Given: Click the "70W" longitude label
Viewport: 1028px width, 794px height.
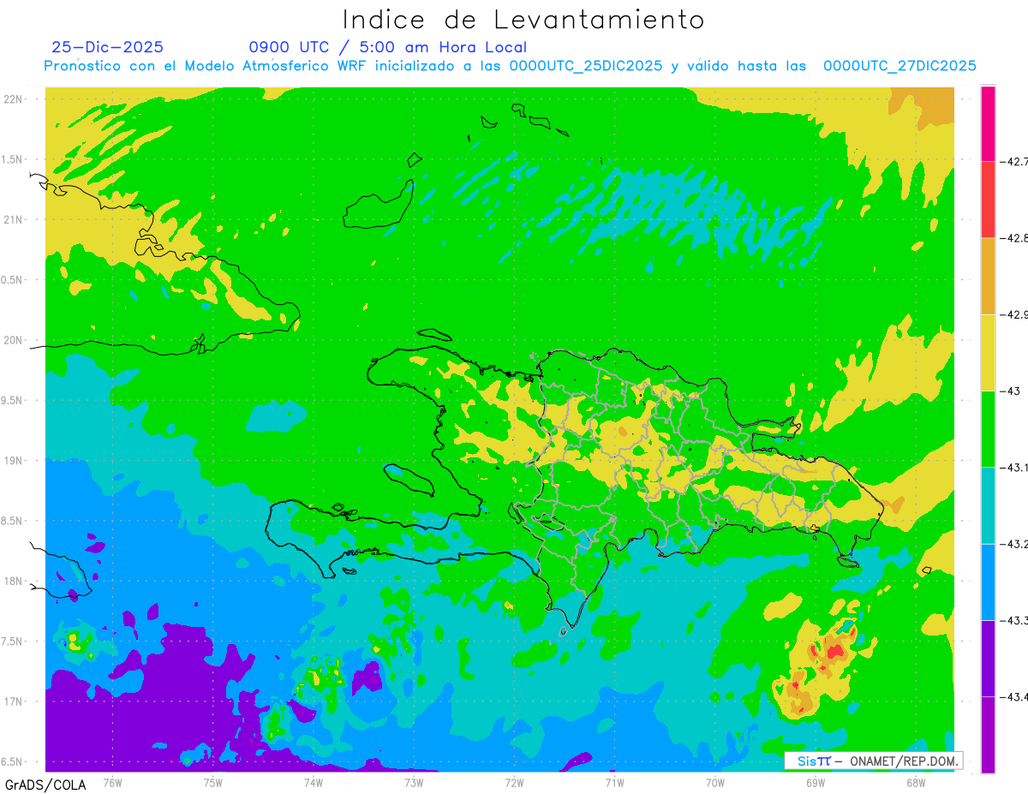Looking at the screenshot, I should pyautogui.click(x=714, y=782).
